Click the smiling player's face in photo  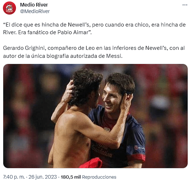coord(112,98)
